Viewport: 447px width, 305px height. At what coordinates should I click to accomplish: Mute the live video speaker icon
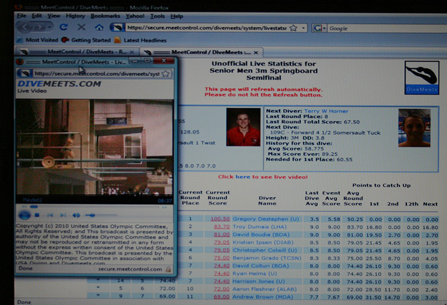coord(76,215)
